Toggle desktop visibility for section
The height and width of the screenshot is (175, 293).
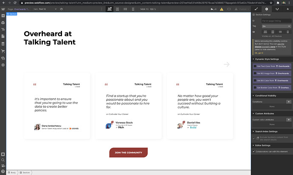tap(265, 32)
